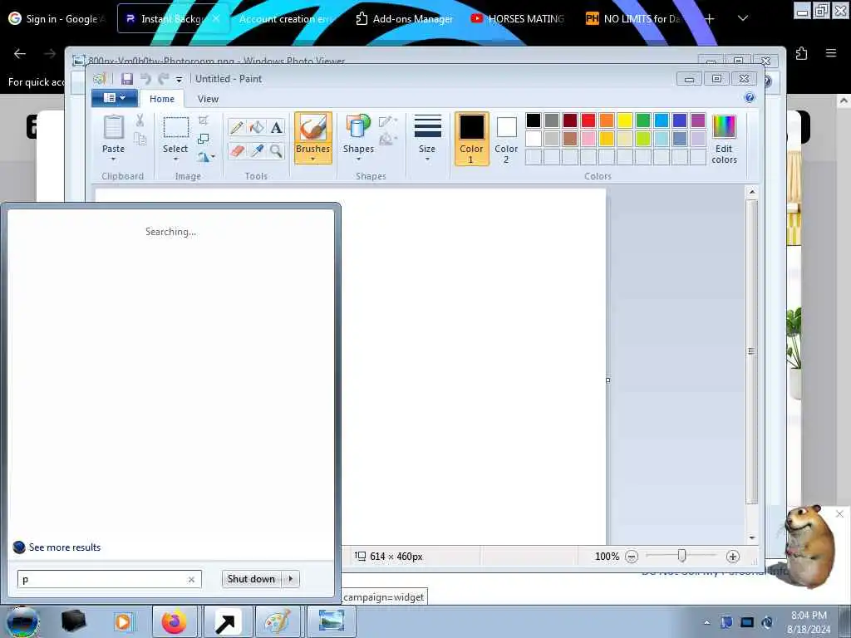851x638 pixels.
Task: Click the Brushes tool icon
Action: 313,129
